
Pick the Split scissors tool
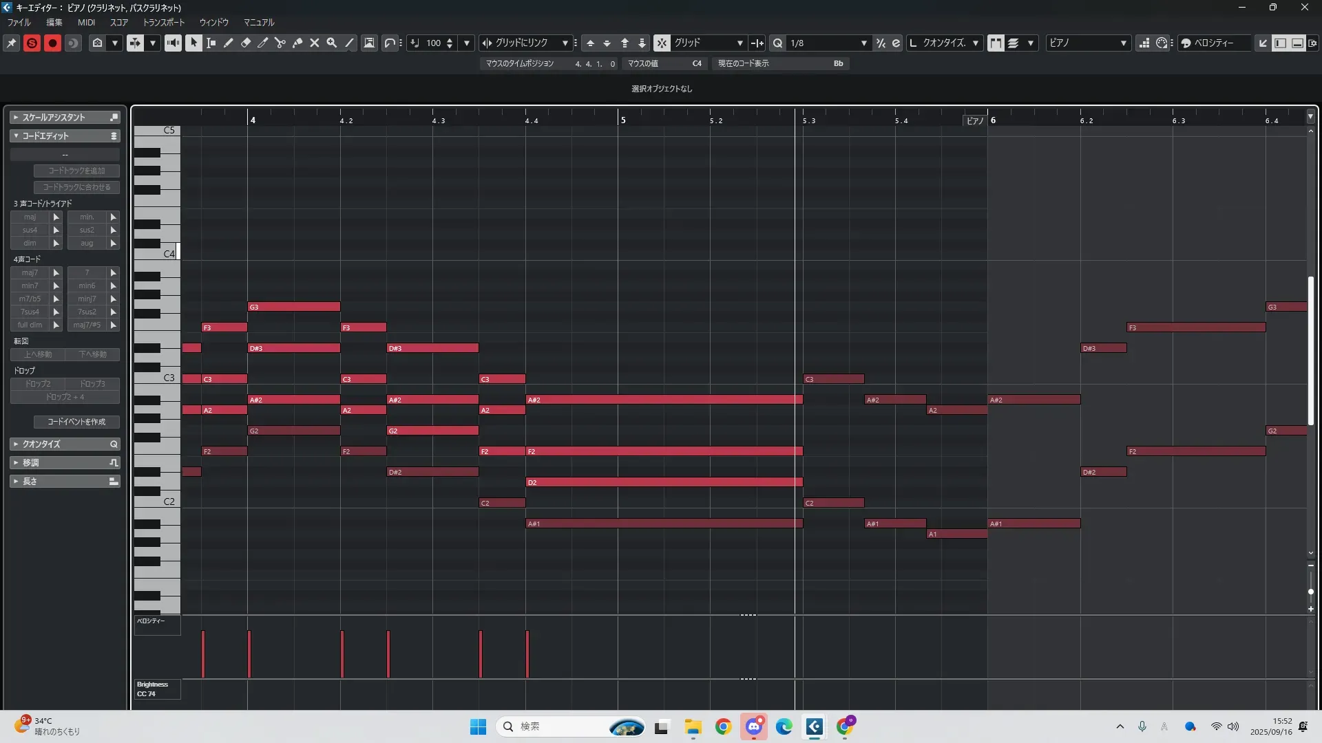(x=280, y=43)
